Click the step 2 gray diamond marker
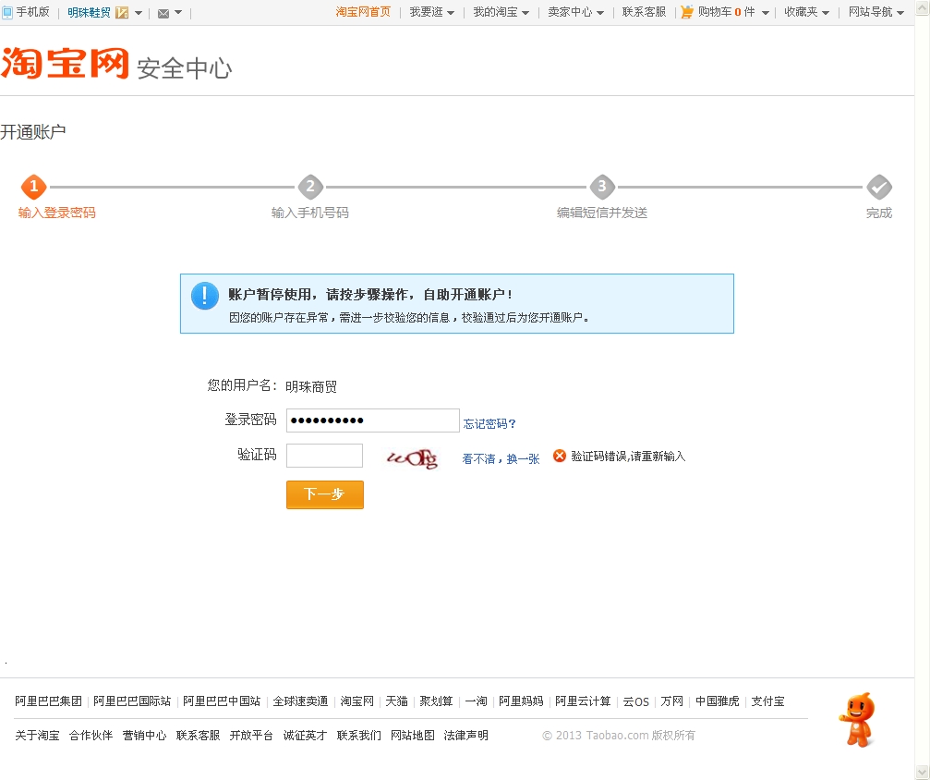 pyautogui.click(x=310, y=187)
